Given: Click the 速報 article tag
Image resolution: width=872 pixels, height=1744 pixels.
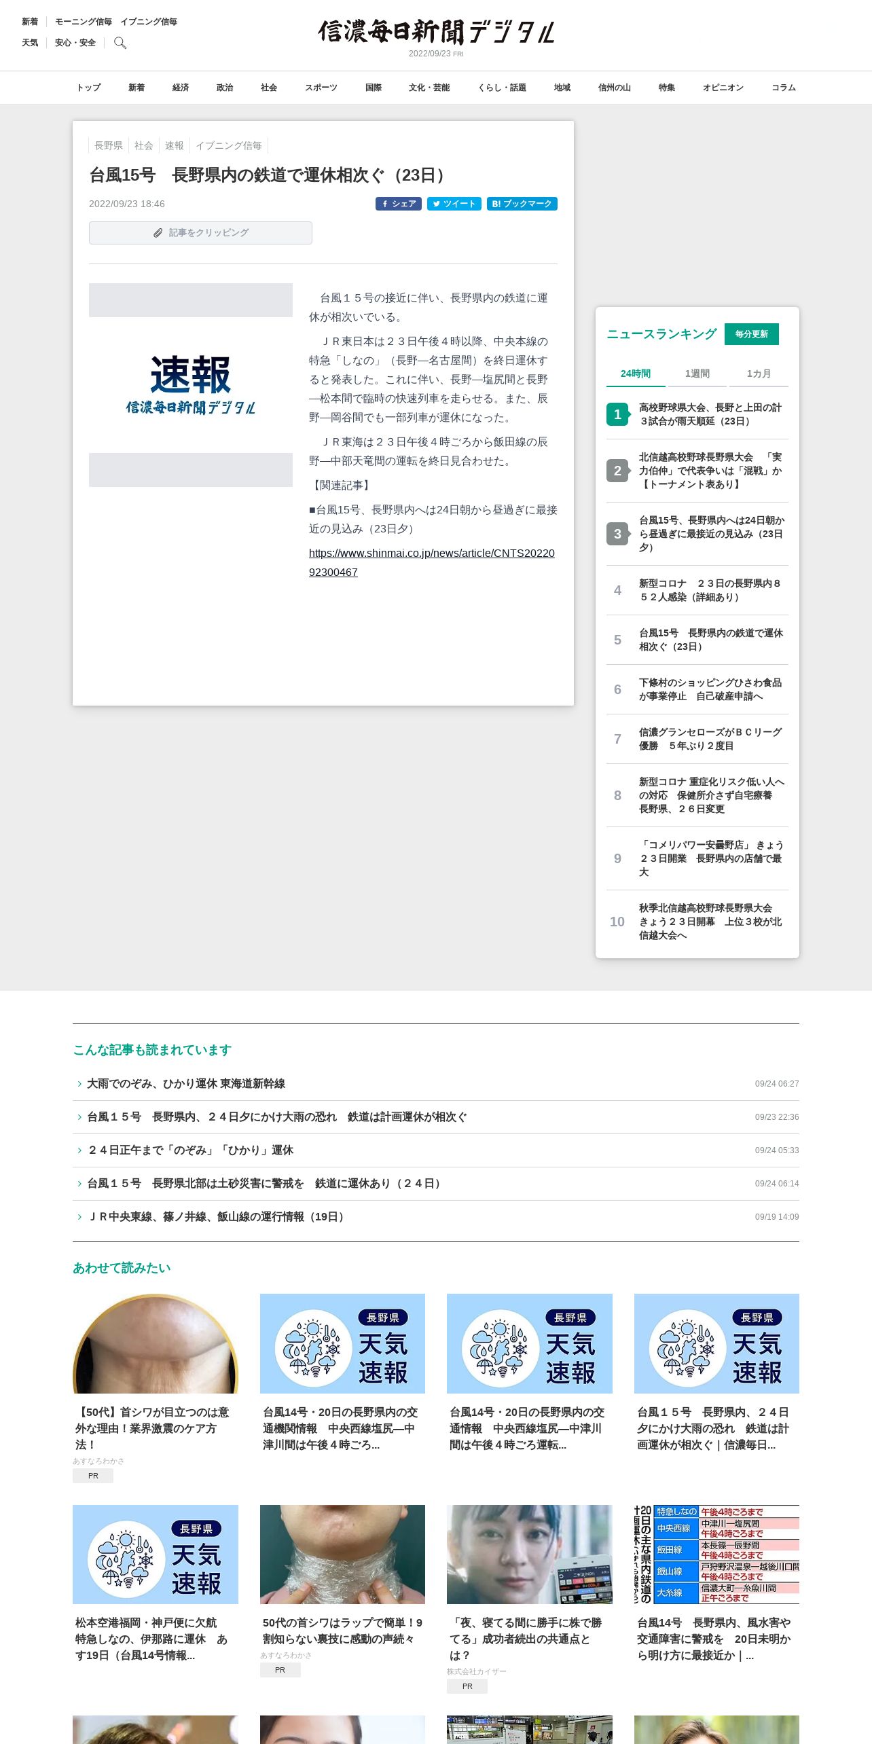Looking at the screenshot, I should point(175,145).
